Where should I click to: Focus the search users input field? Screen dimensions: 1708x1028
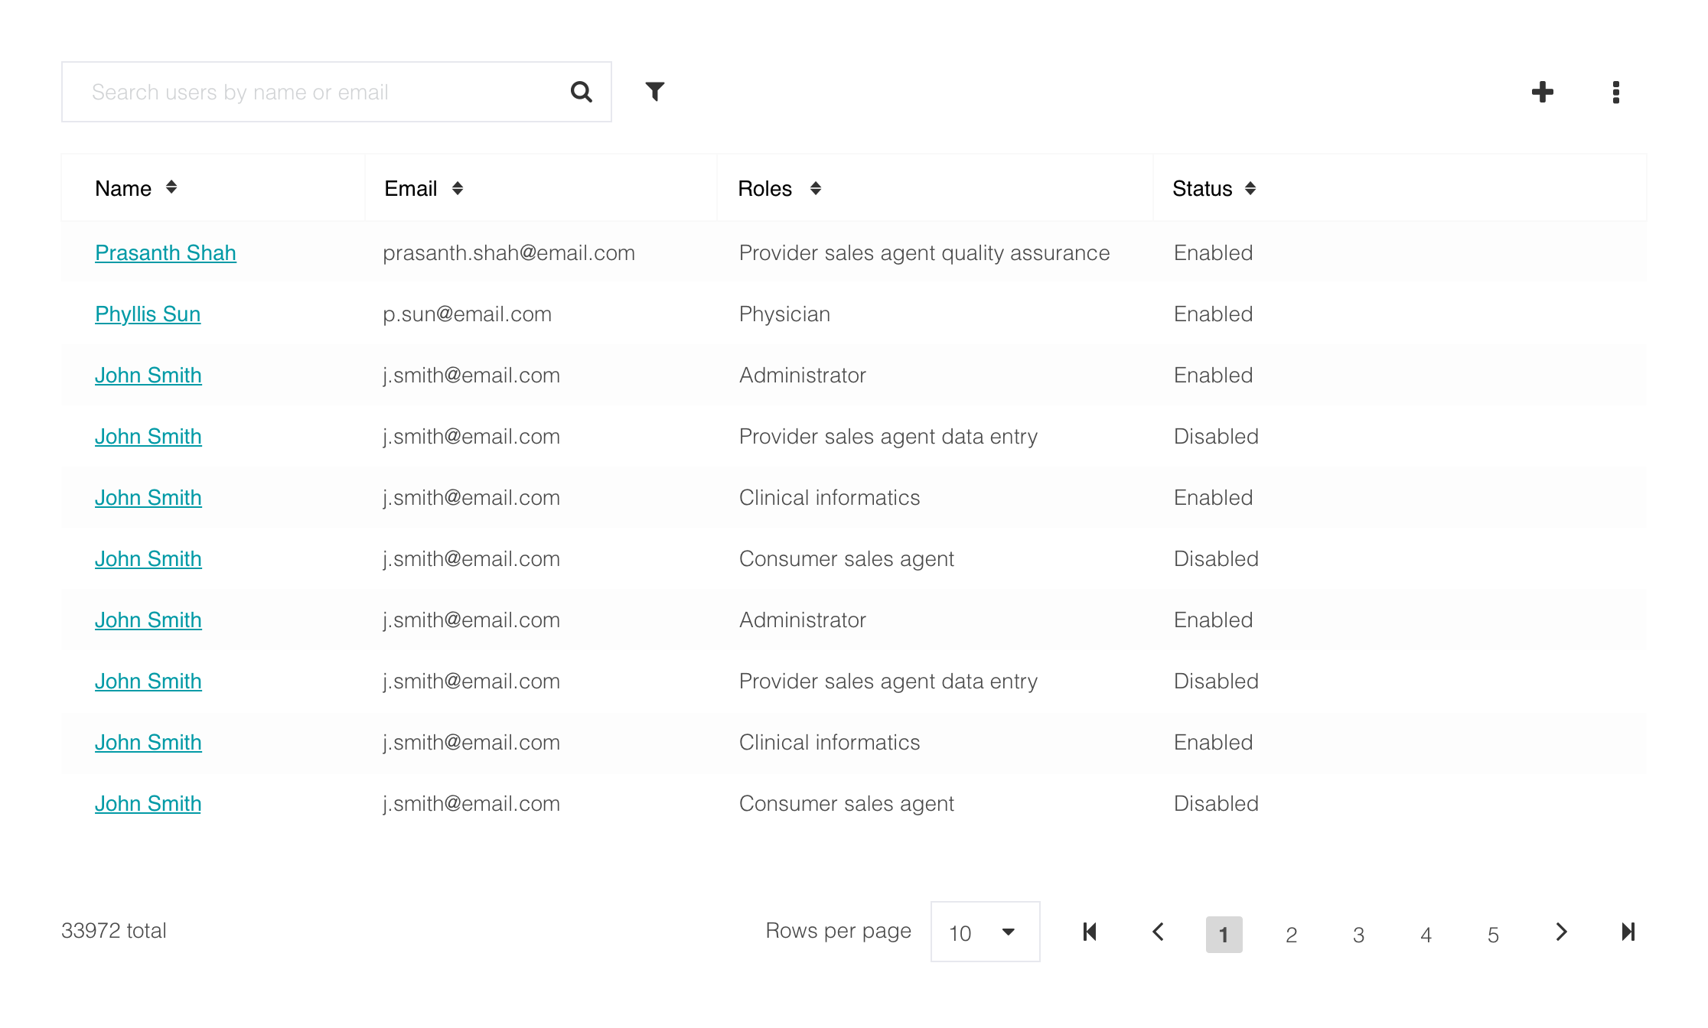321,93
